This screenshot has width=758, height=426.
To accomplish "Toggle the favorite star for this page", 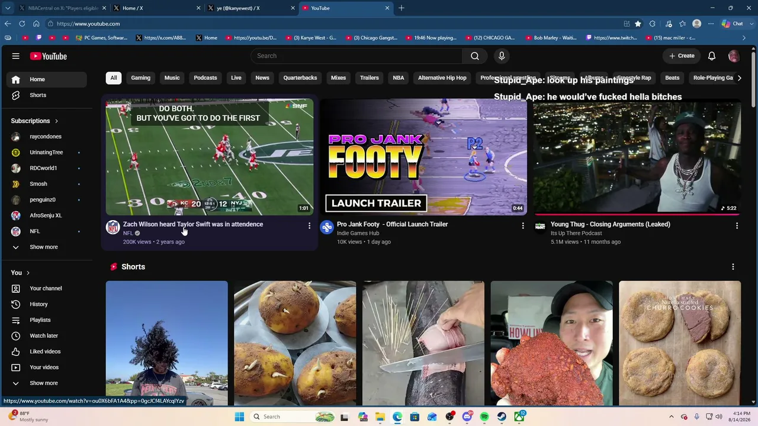I will 638,24.
